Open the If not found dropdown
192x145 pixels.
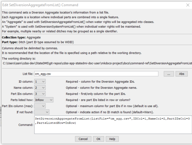[x=42, y=112]
